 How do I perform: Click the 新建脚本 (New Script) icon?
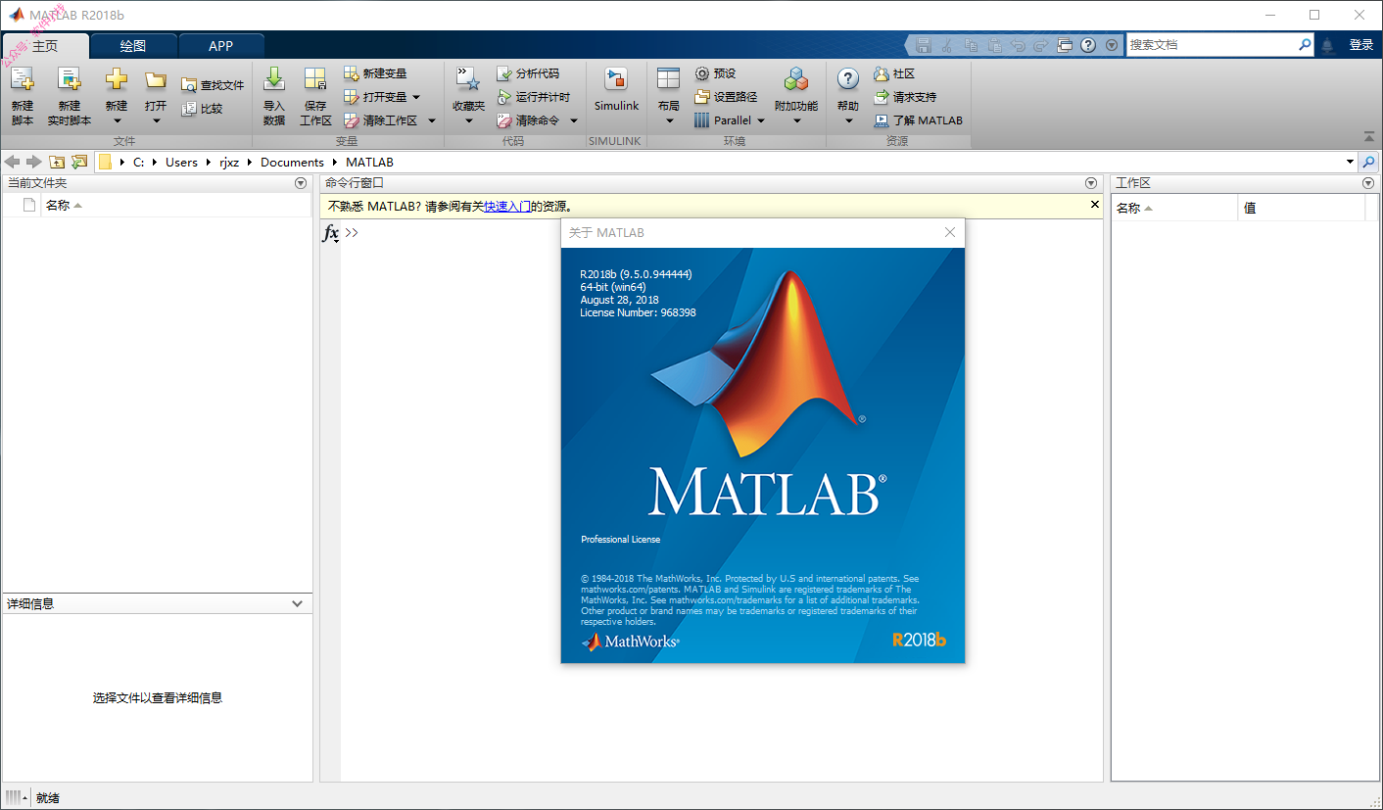point(23,80)
